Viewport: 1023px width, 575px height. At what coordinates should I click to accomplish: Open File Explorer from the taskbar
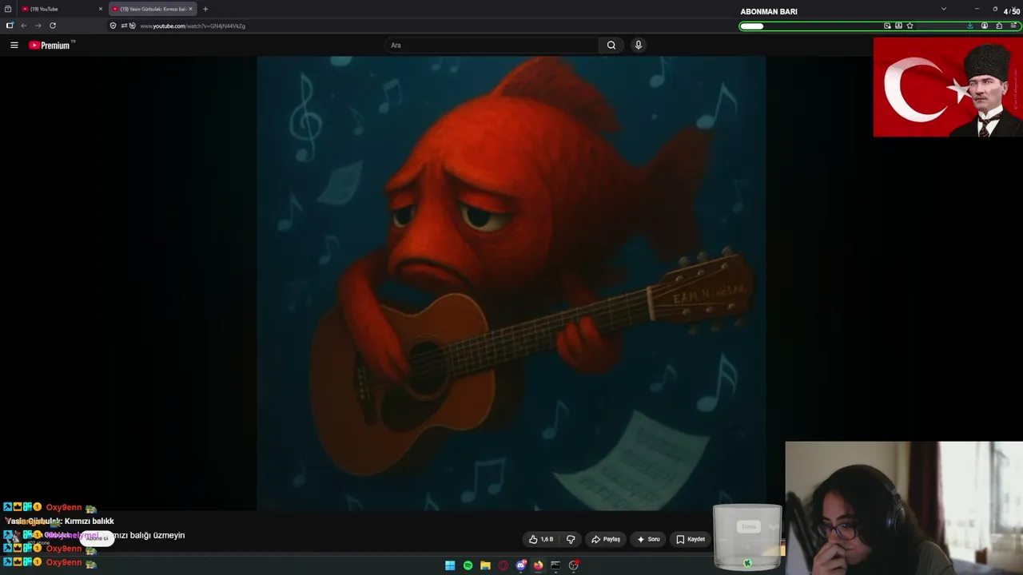[485, 565]
